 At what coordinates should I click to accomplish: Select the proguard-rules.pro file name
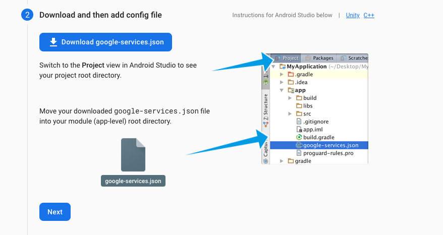pos(328,153)
